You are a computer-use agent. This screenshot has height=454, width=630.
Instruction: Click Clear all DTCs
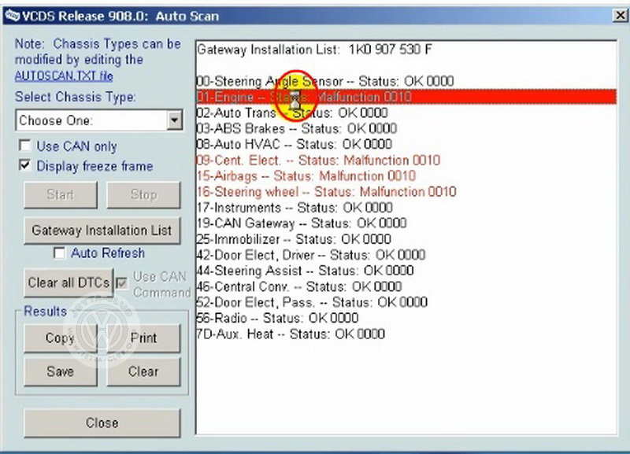(x=69, y=282)
